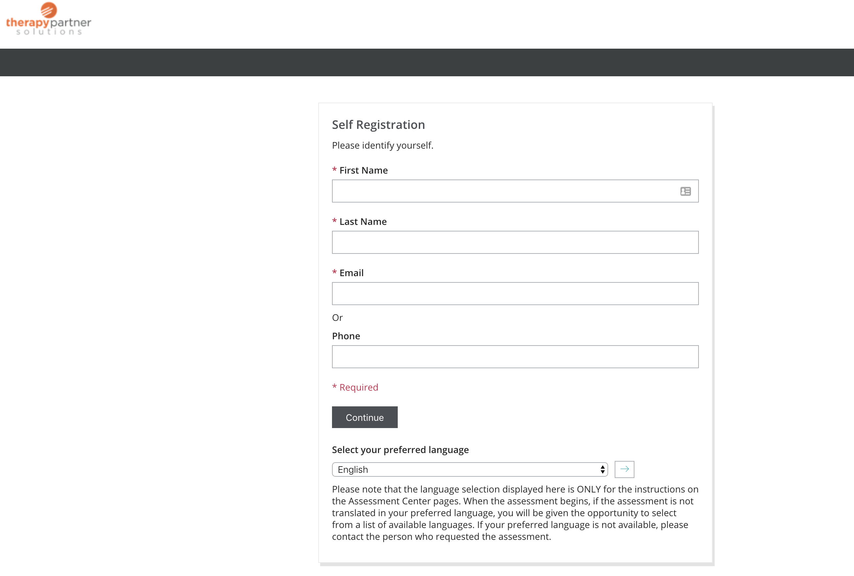The width and height of the screenshot is (854, 576).
Task: Click the teal arrow icon to apply language
Action: (624, 469)
